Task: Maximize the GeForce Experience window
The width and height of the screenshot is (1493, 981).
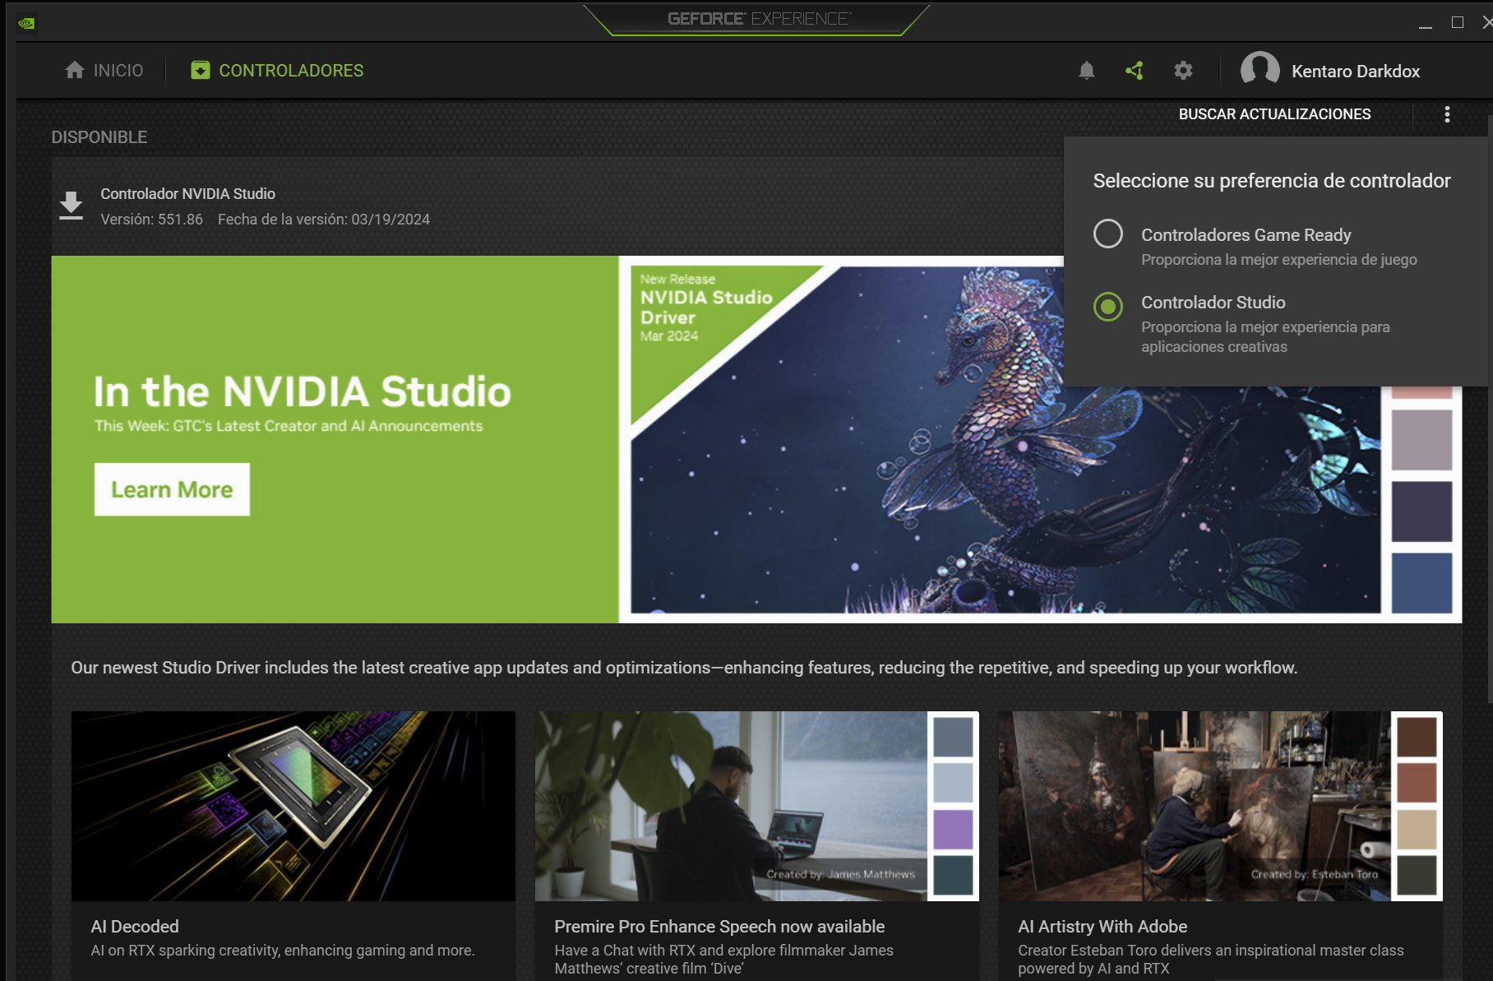Action: pos(1458,23)
